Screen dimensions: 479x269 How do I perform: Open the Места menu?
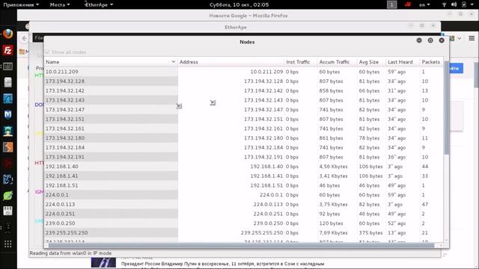tap(60, 4)
